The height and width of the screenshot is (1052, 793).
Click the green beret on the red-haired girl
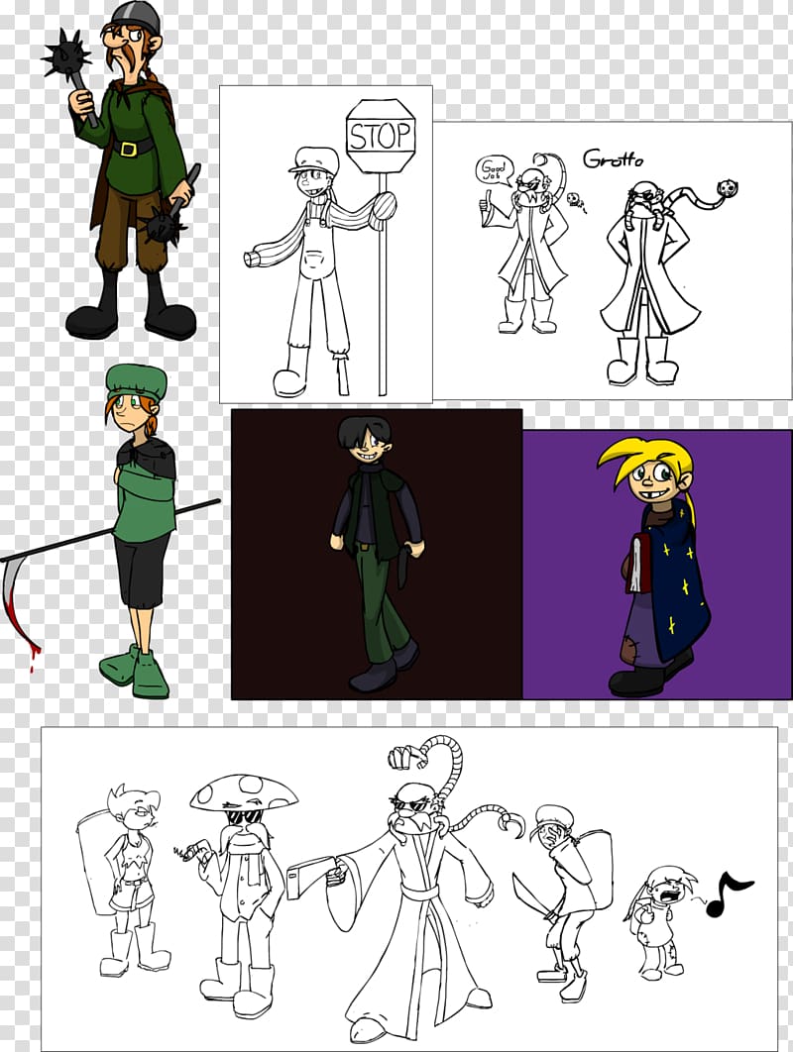tap(136, 378)
